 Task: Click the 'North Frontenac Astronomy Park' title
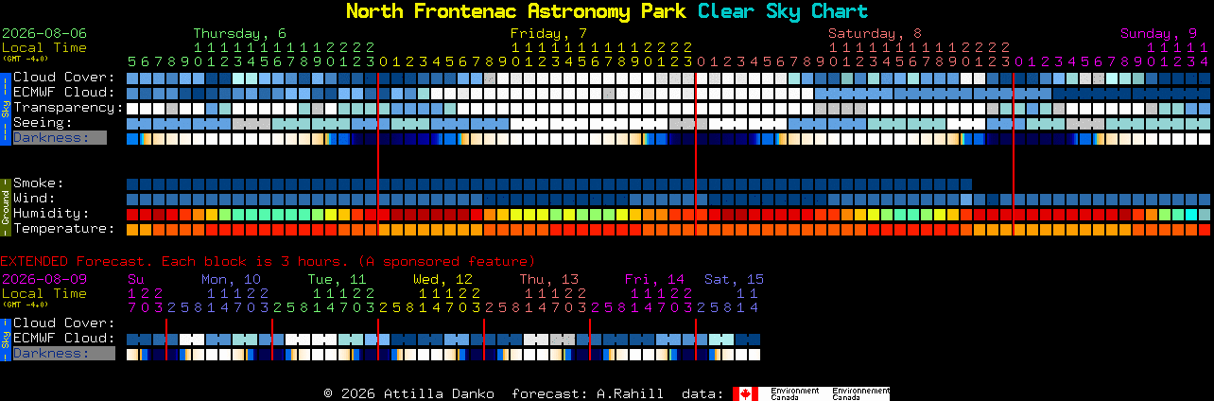[x=518, y=11]
